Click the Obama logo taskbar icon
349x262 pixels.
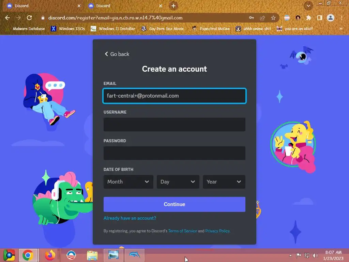[71, 255]
